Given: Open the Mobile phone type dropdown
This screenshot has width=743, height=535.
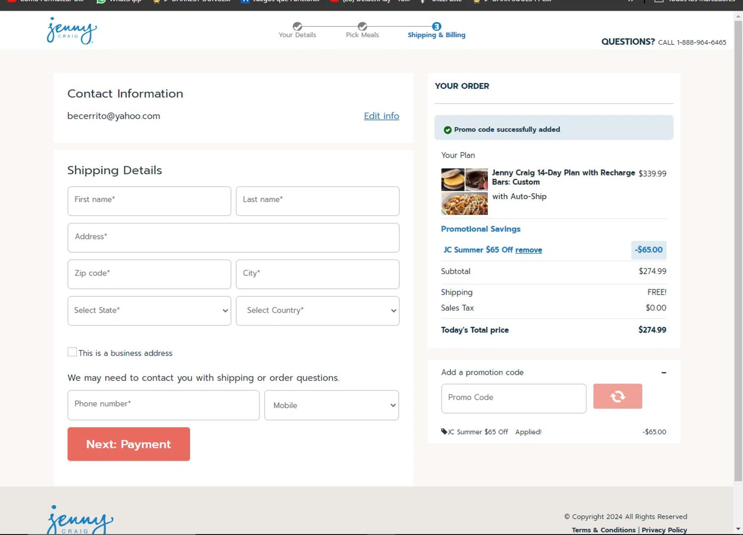Looking at the screenshot, I should click(331, 405).
